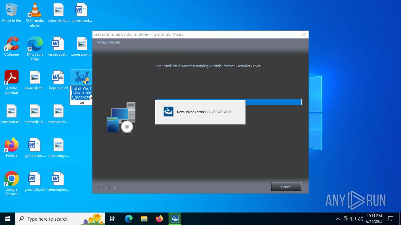Launch VLC media player shortcut
The width and height of the screenshot is (401, 225).
pyautogui.click(x=35, y=15)
